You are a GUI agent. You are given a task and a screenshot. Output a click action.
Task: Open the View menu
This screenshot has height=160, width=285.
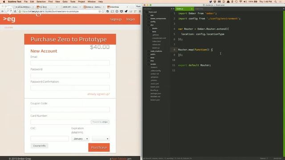tap(57, 2)
